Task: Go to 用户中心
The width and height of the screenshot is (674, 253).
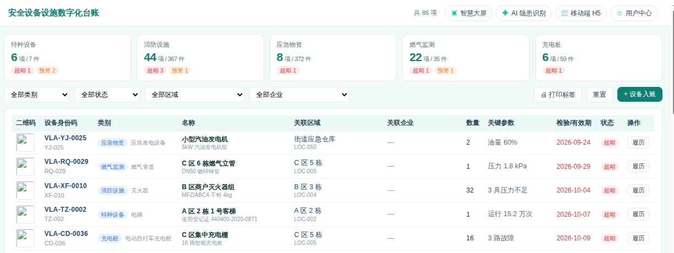Action: point(634,13)
